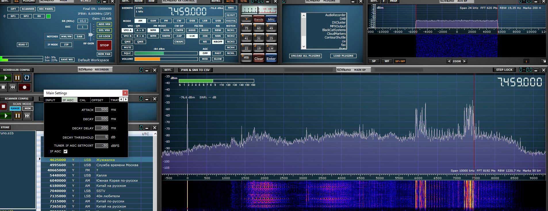This screenshot has height=211, width=548.
Task: Open the DEC decimation value box
Action: (83, 27)
